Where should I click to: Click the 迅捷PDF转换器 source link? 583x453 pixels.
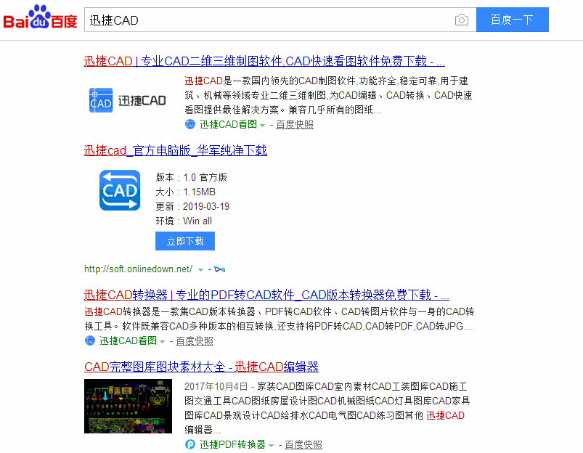point(232,444)
